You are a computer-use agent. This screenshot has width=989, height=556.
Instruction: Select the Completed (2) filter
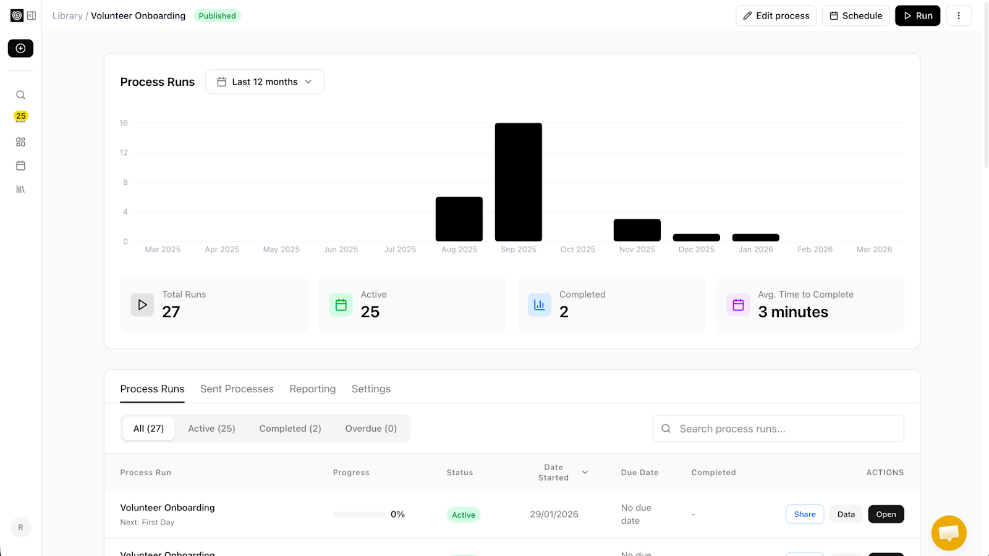coord(290,428)
